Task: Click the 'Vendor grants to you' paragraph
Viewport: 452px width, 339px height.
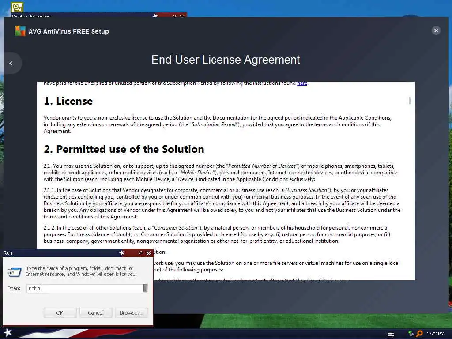Action: (218, 124)
